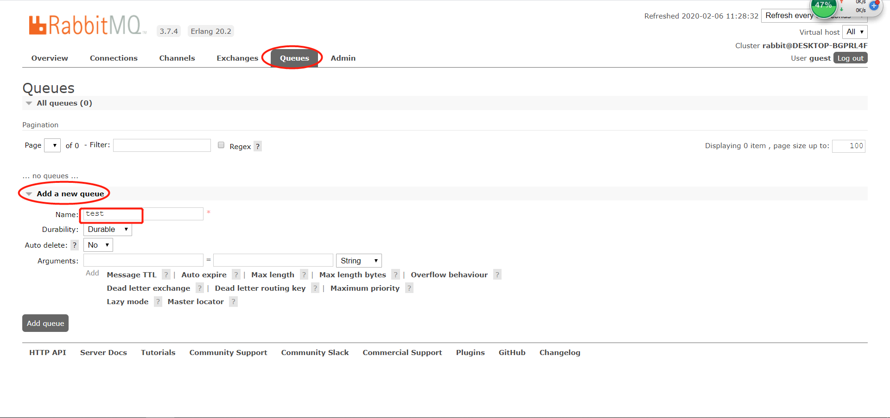Insert Auto expire argument
The height and width of the screenshot is (418, 890).
[204, 275]
